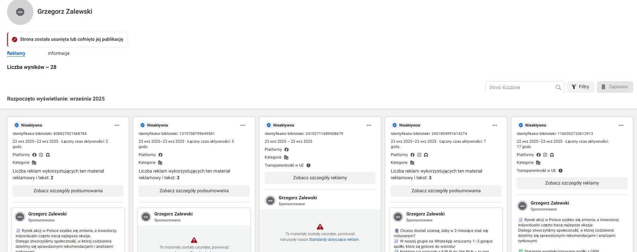The image size is (637, 252).
Task: Open Zobacz szczegóły reklamy for ad 24102711689408679
Action: click(320, 178)
